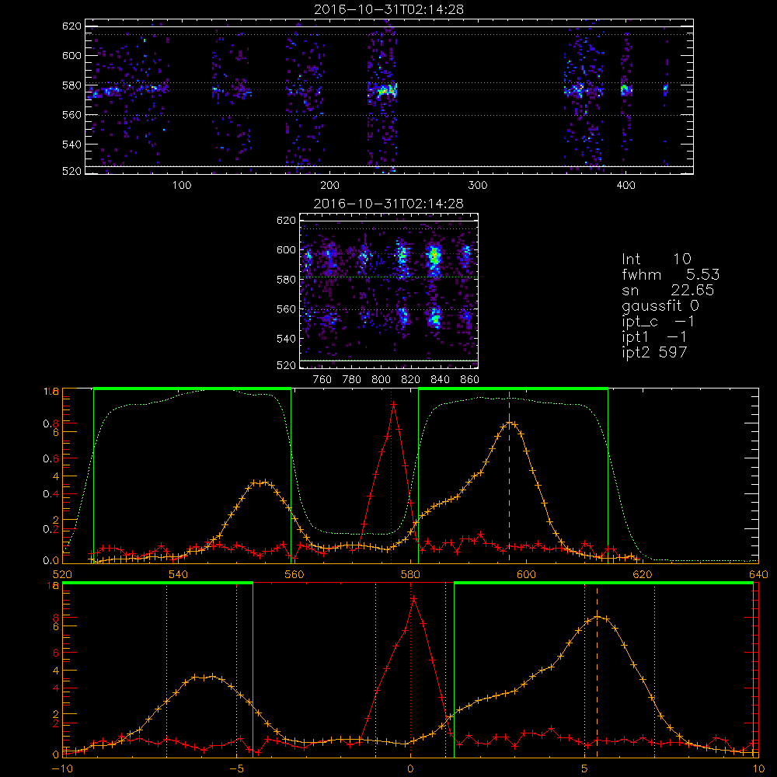Click the red dotted horizontal line in the top spectrogram
The width and height of the screenshot is (777, 777).
(389, 89)
